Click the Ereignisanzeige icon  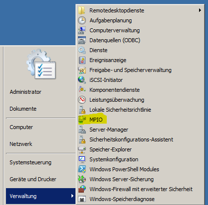[x=82, y=60]
